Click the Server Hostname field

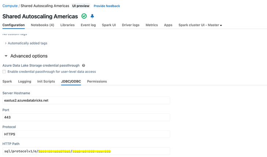(86, 100)
